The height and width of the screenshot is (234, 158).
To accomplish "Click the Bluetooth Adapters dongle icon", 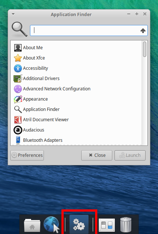I will (18, 140).
